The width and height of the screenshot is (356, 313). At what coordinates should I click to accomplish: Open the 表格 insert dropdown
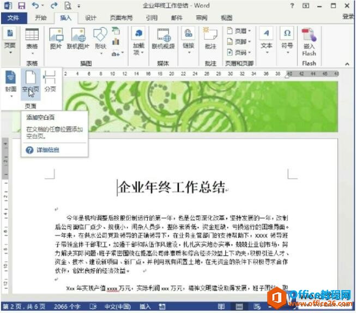click(32, 41)
